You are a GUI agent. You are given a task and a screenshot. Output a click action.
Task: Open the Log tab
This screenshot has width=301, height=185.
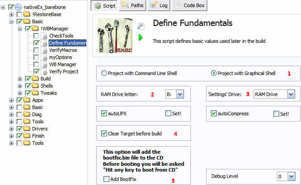[x=159, y=5]
